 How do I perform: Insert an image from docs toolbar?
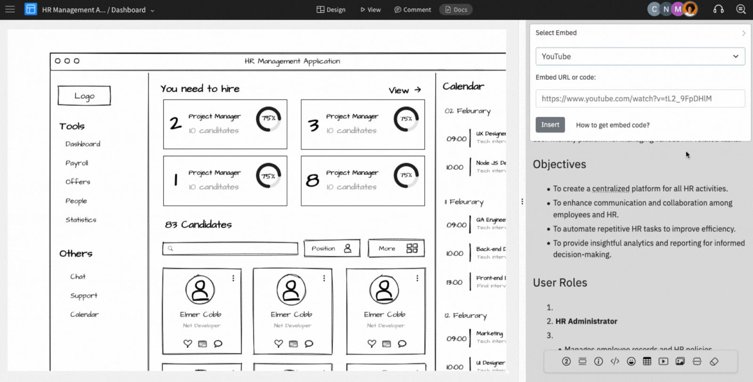click(x=680, y=361)
